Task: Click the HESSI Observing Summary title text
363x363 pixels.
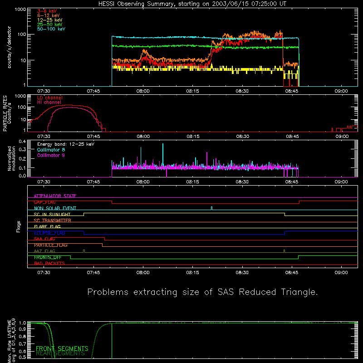Action: (192, 4)
